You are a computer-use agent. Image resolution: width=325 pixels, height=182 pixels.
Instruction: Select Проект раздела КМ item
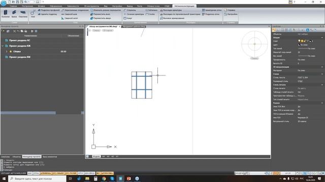[20, 57]
